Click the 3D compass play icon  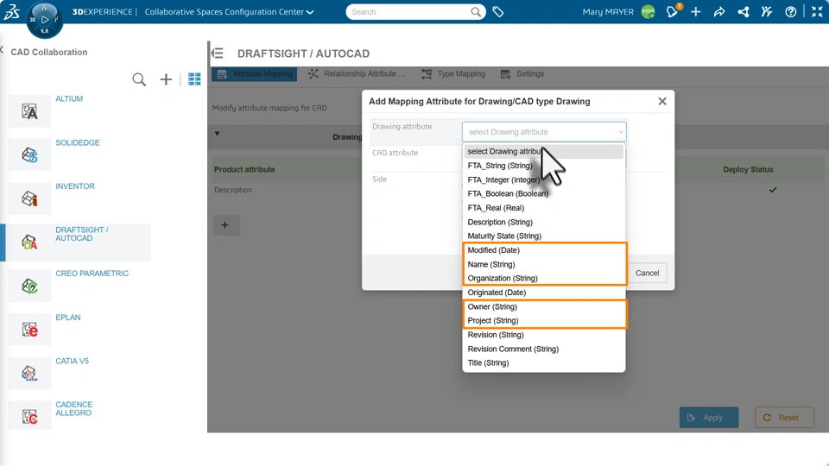pos(45,19)
